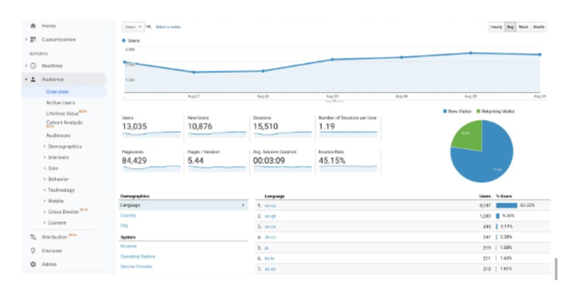Click the Operating System link
Screen dimensions: 582x297
pos(138,256)
